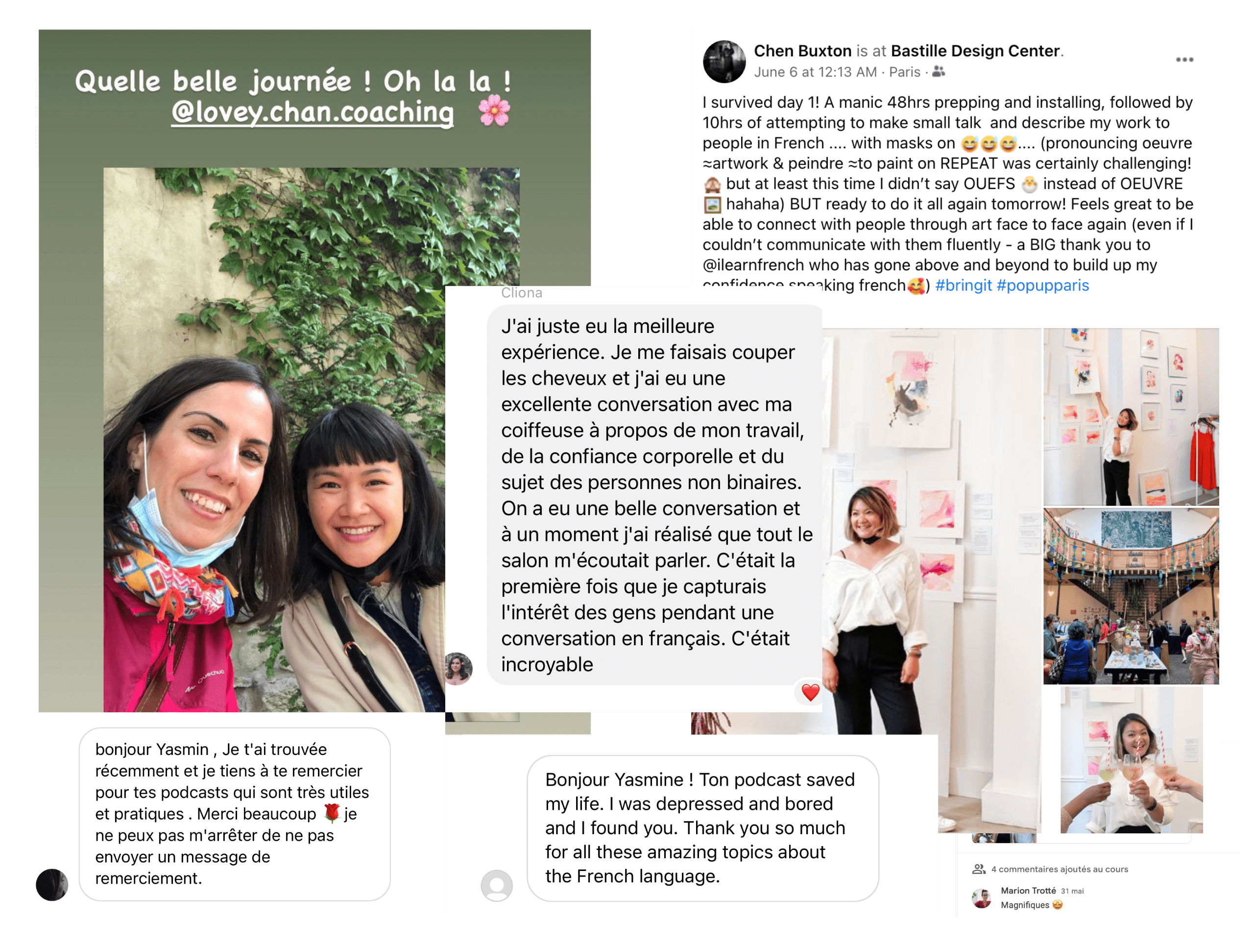Open the three-dots post options menu
The image size is (1254, 940).
coord(1184,60)
